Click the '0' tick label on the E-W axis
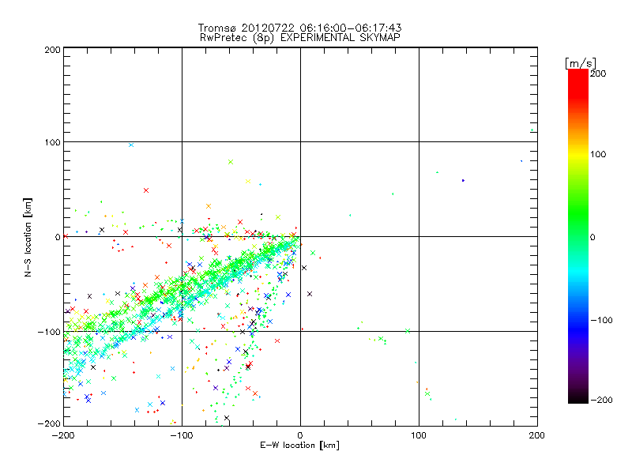Viewport: 632px width, 474px height. 300,435
